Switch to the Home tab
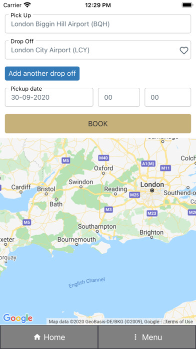 click(49, 337)
